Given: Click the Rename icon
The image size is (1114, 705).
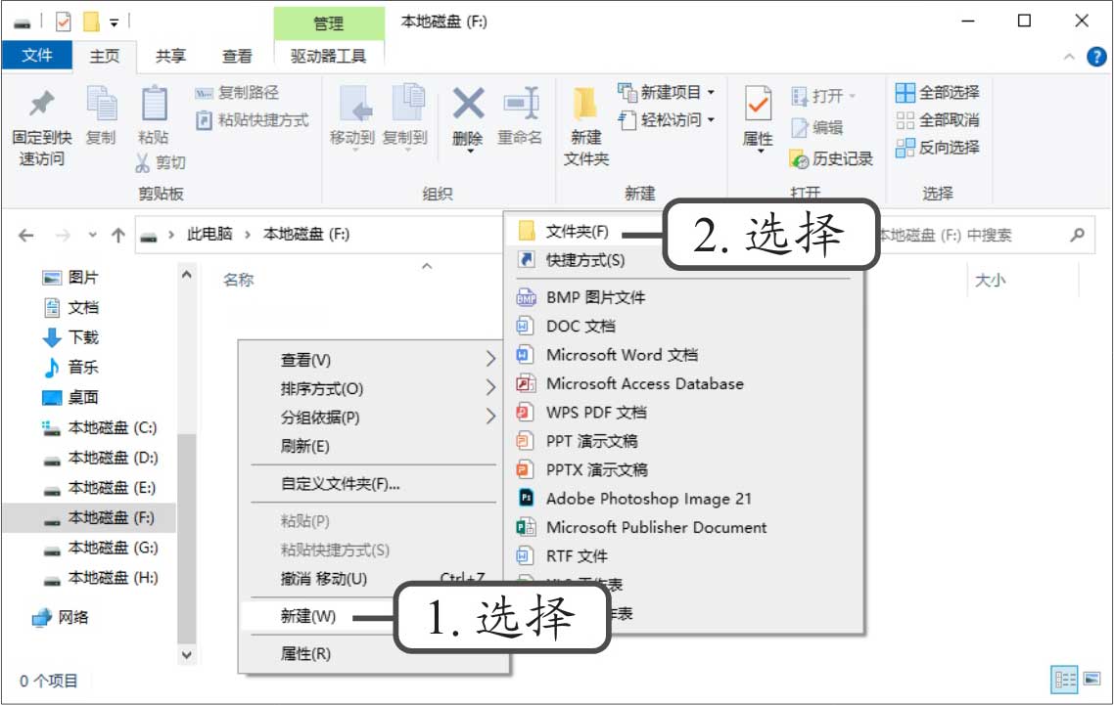Looking at the screenshot, I should pos(521,104).
